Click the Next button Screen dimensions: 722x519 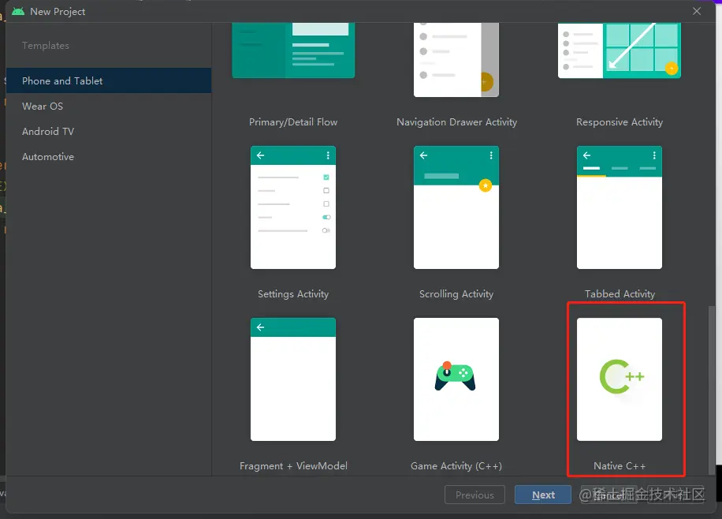543,495
